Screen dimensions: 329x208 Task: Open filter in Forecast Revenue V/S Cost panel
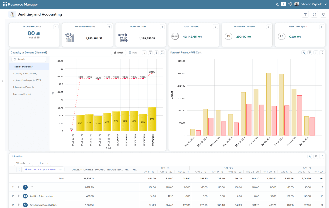click(x=310, y=53)
